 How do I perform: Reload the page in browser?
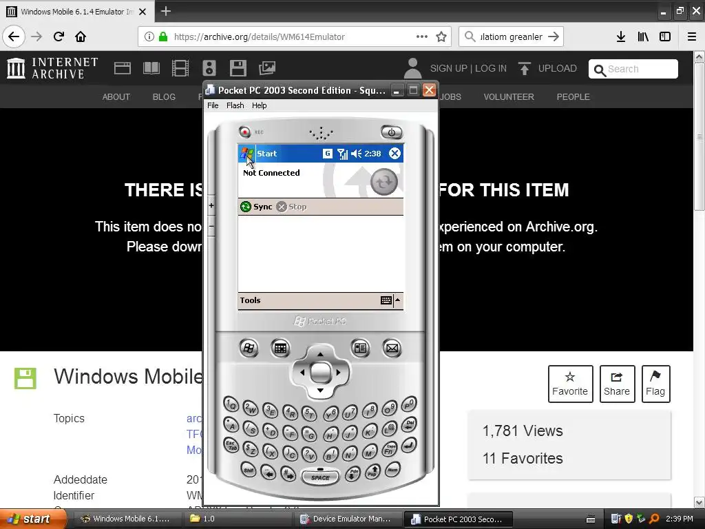coord(59,37)
